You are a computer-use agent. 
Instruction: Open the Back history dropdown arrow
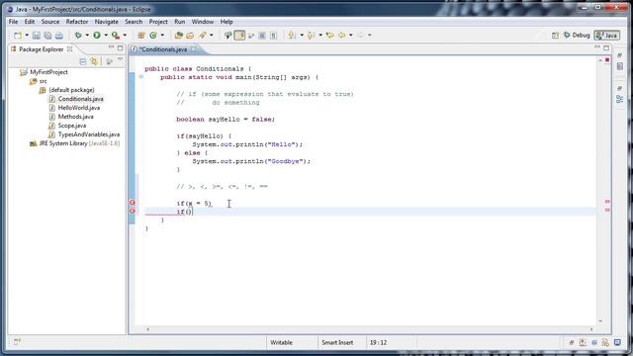click(351, 36)
